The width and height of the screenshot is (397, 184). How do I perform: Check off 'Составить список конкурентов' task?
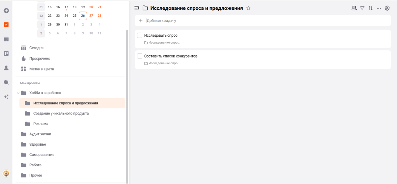tap(140, 56)
